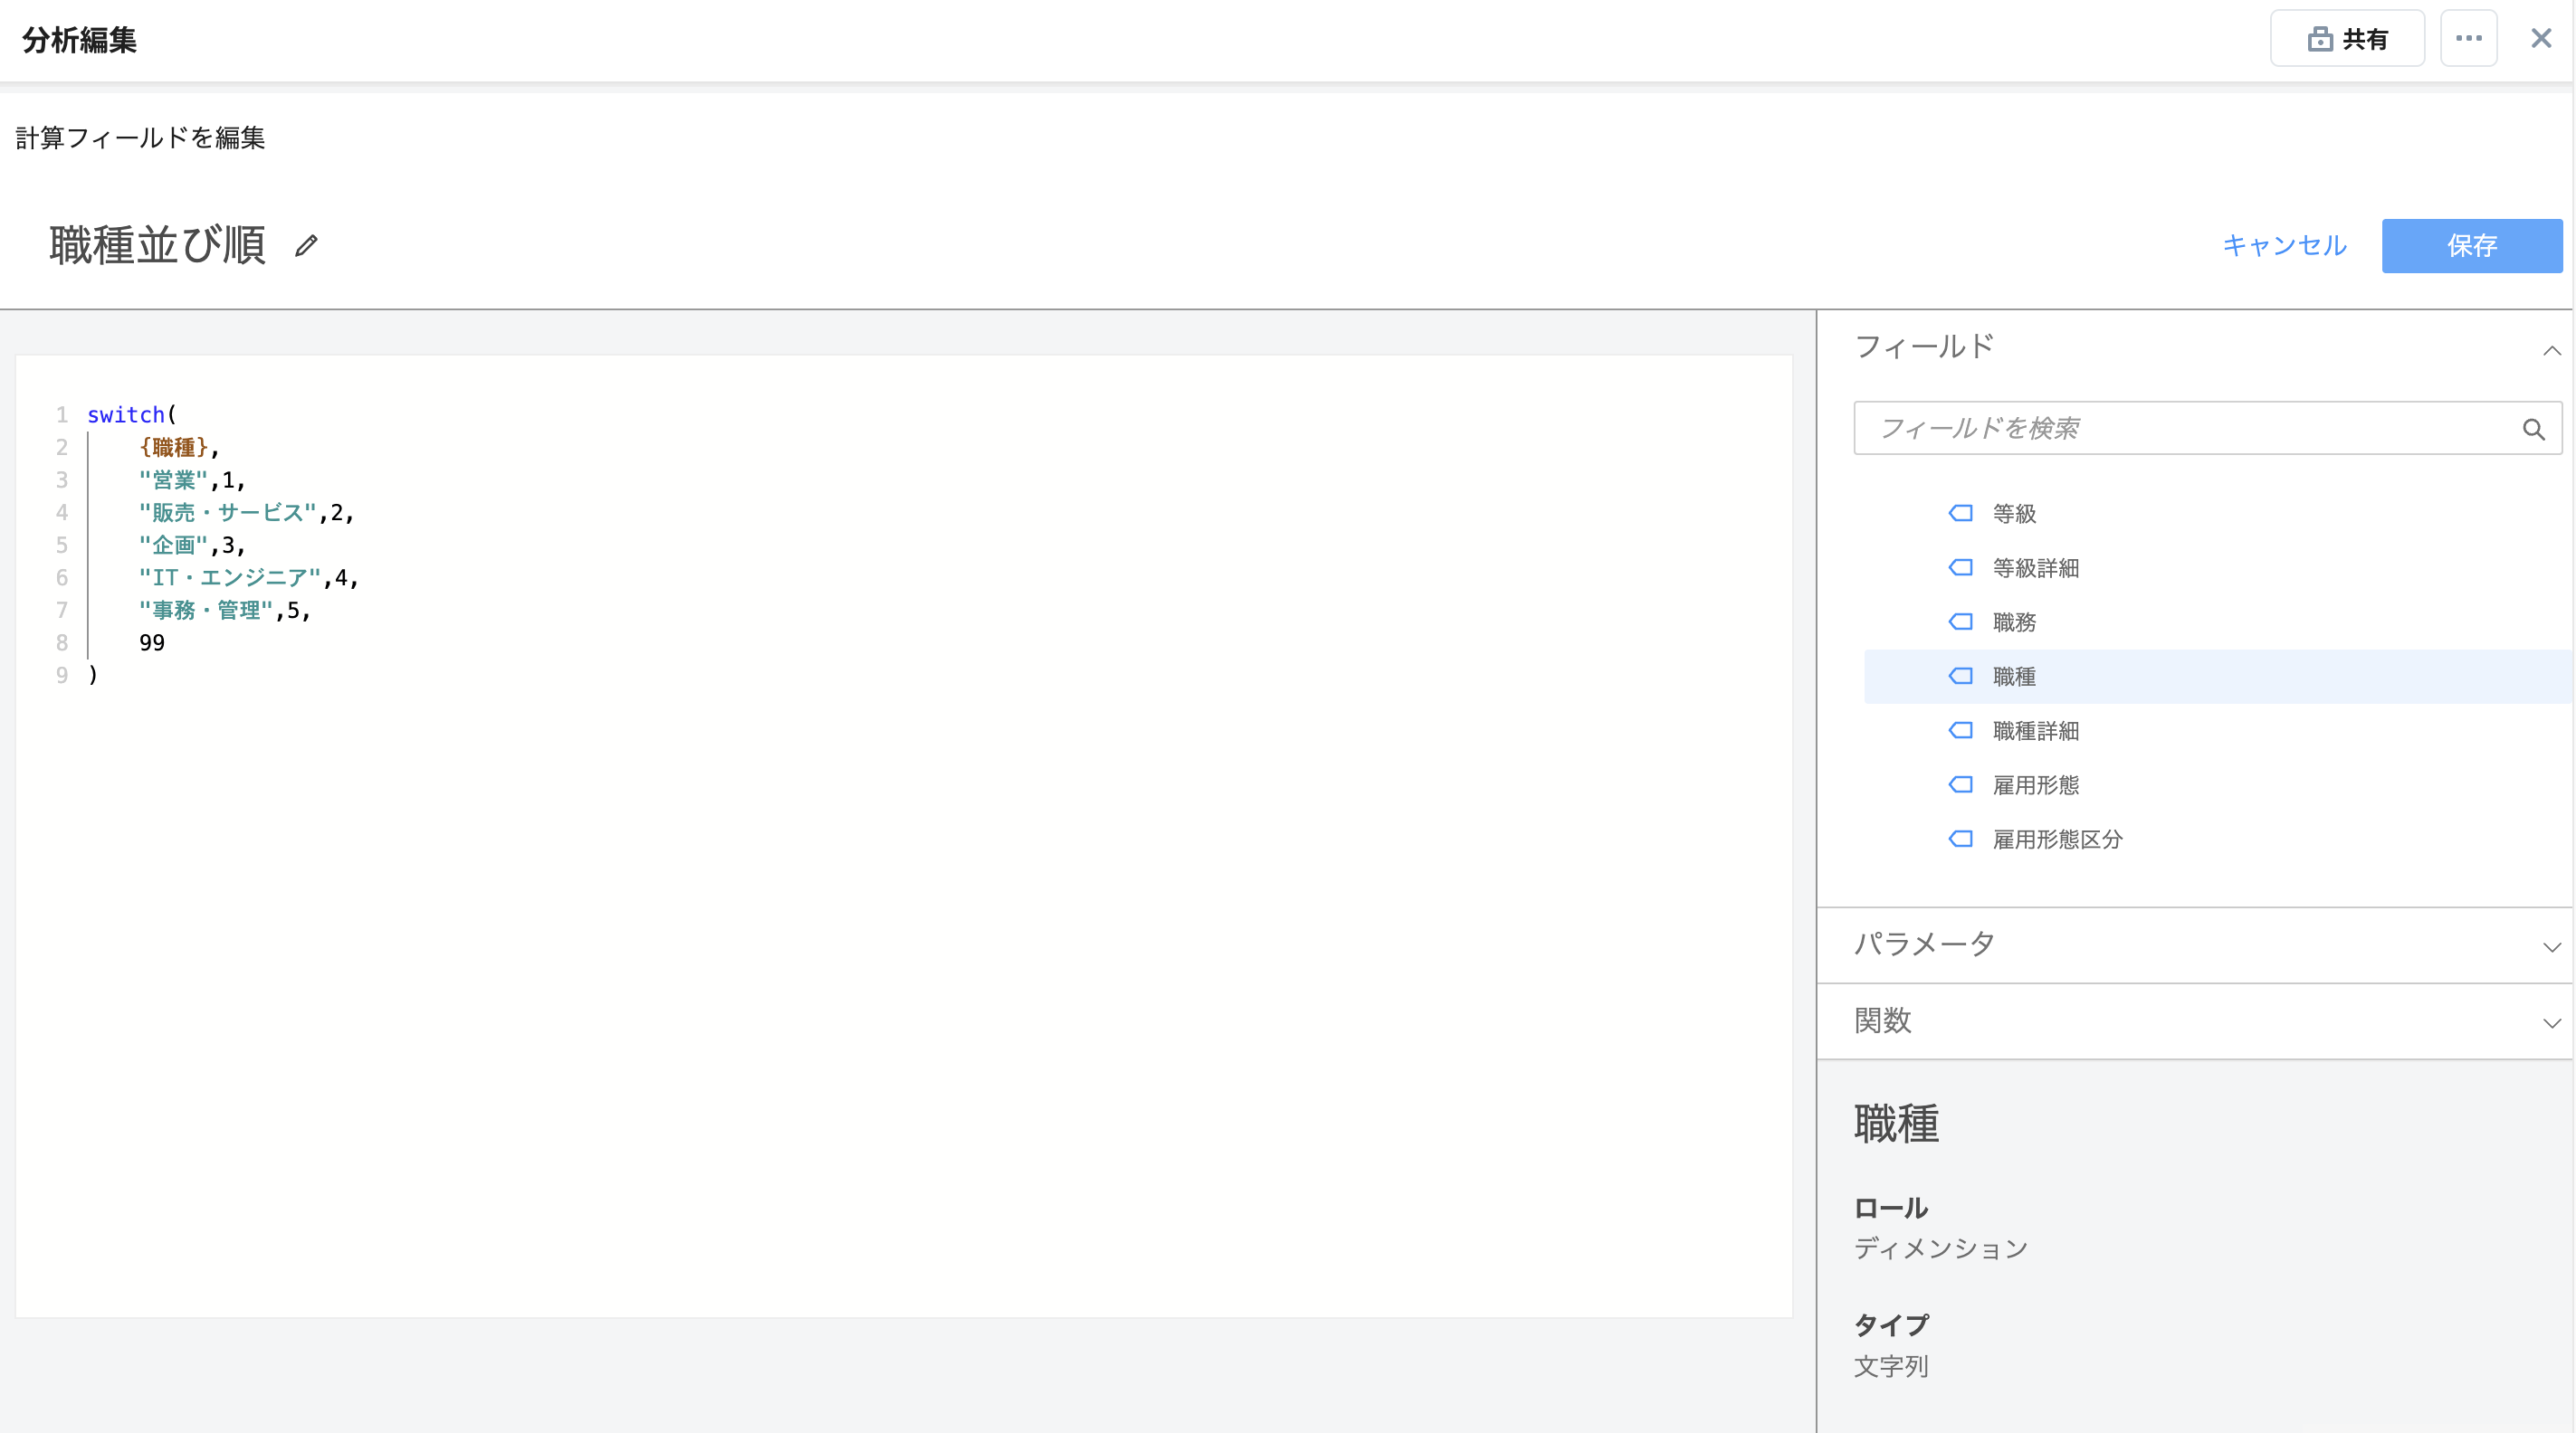Click the キャンセル link
The width and height of the screenshot is (2576, 1433).
coord(2283,246)
